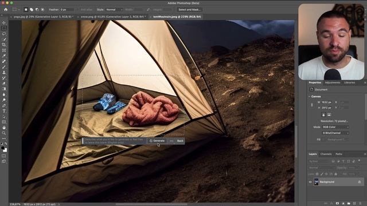Image resolution: width=367 pixels, height=206 pixels.
Task: Switch to the Adjustments tab
Action: click(333, 82)
